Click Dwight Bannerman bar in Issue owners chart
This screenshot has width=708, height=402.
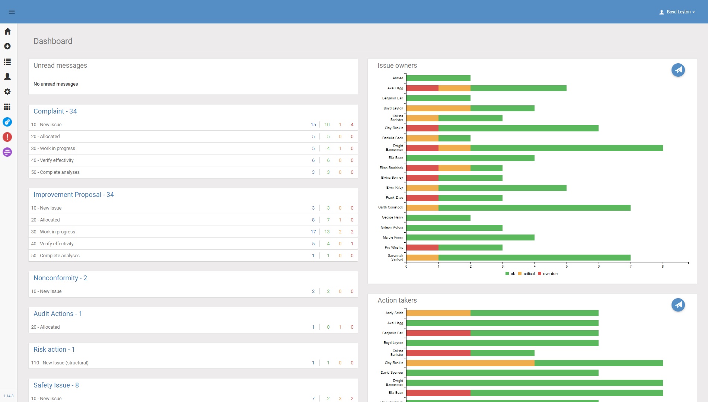coord(535,148)
